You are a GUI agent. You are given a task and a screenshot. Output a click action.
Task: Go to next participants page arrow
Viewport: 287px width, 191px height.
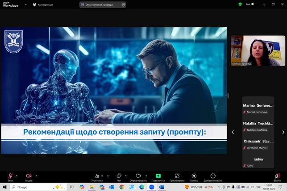283,132
